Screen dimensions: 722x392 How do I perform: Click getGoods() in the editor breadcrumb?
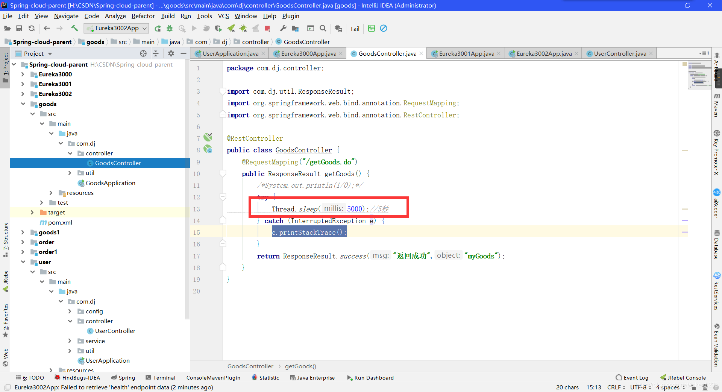300,366
